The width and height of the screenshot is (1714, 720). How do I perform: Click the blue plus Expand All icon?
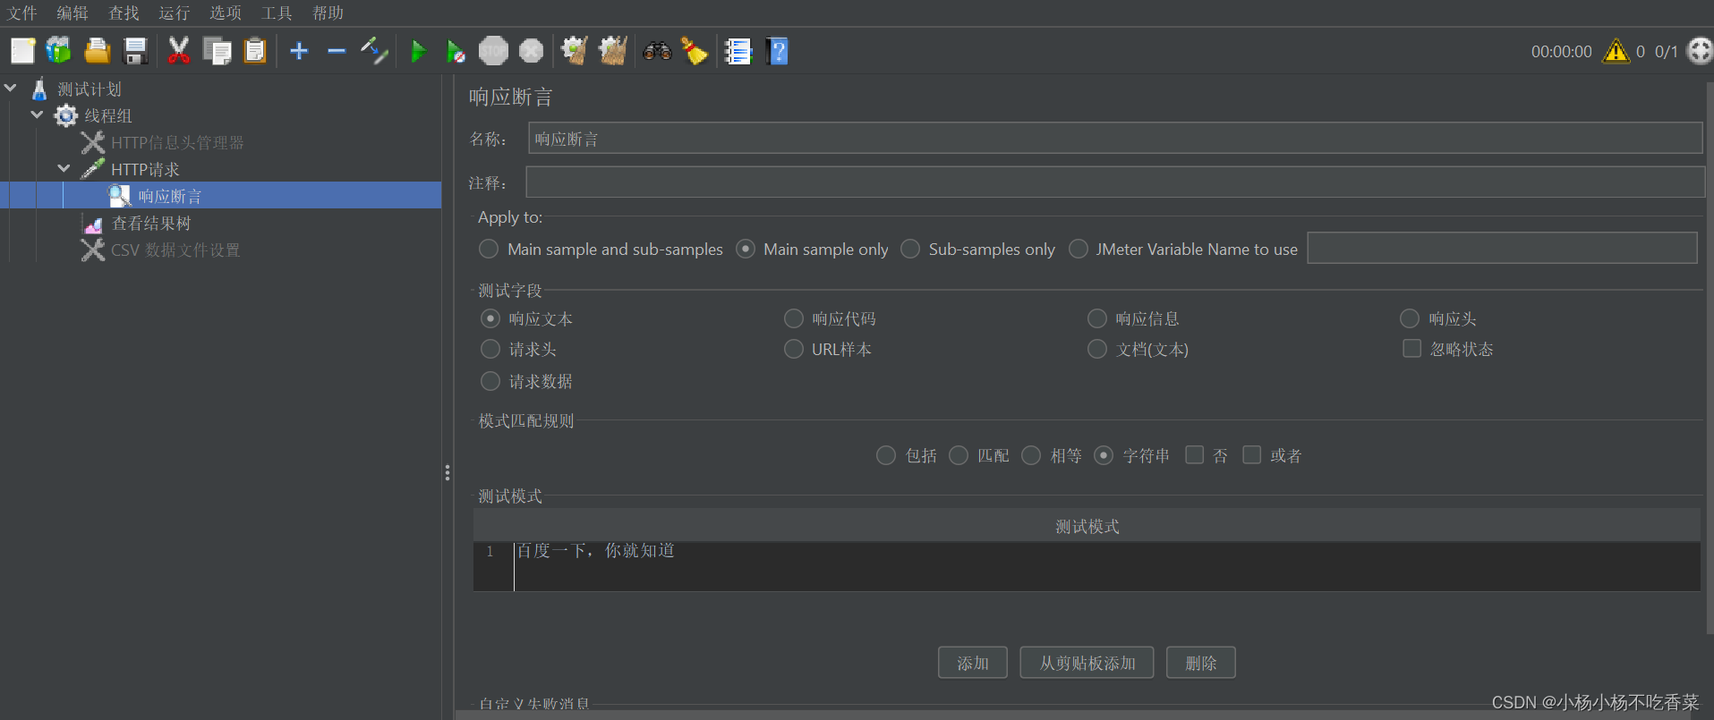[299, 51]
